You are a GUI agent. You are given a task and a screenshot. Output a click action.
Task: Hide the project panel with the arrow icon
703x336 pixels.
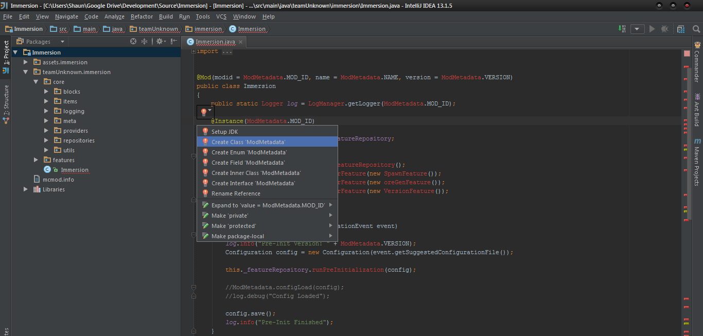174,42
